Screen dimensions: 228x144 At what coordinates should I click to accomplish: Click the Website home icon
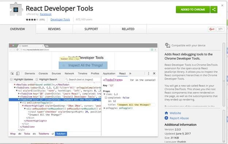pos(166,113)
